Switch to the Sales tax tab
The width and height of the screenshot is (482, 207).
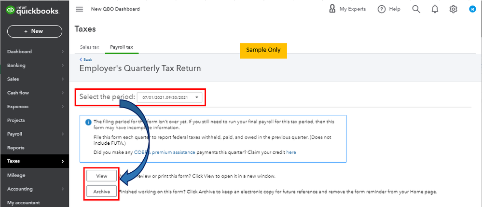click(x=89, y=47)
